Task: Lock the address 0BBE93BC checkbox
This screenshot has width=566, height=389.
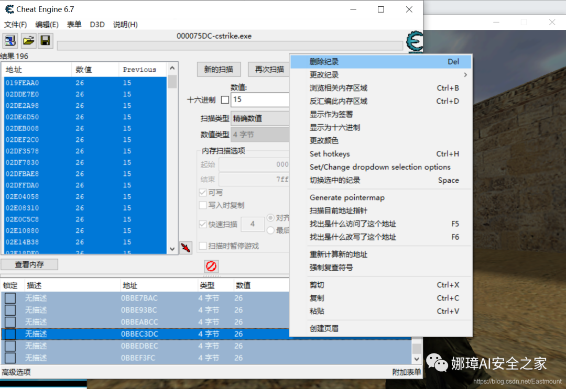Action: point(10,310)
